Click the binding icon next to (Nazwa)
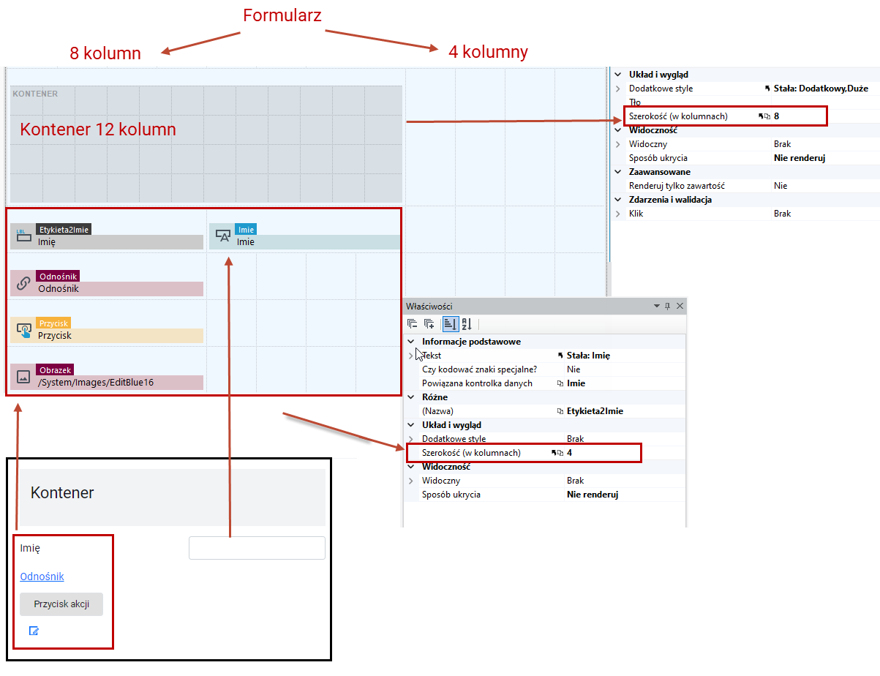This screenshot has width=880, height=676. point(560,411)
